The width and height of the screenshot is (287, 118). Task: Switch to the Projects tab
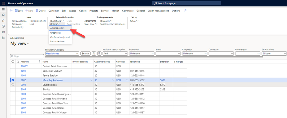(x=94, y=11)
